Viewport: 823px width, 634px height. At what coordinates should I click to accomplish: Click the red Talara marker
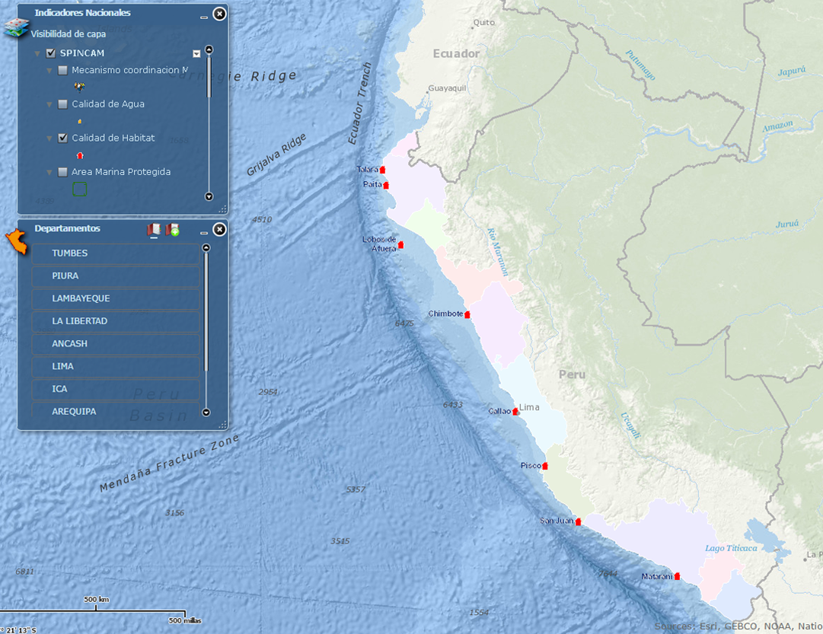pyautogui.click(x=383, y=170)
